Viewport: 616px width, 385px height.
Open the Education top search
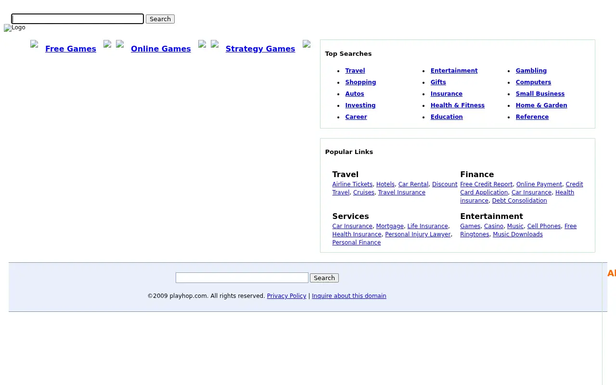pyautogui.click(x=447, y=117)
